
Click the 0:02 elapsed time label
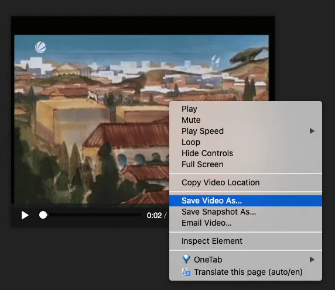(154, 215)
